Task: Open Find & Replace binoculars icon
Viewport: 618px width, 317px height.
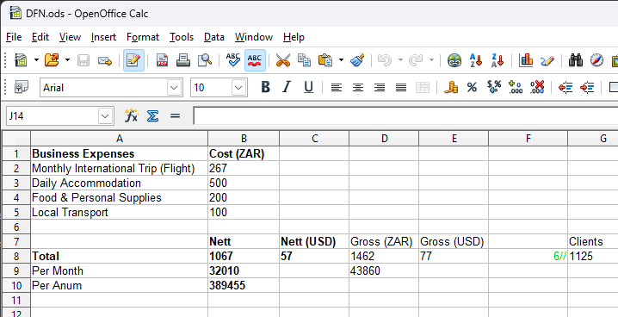Action: point(576,60)
